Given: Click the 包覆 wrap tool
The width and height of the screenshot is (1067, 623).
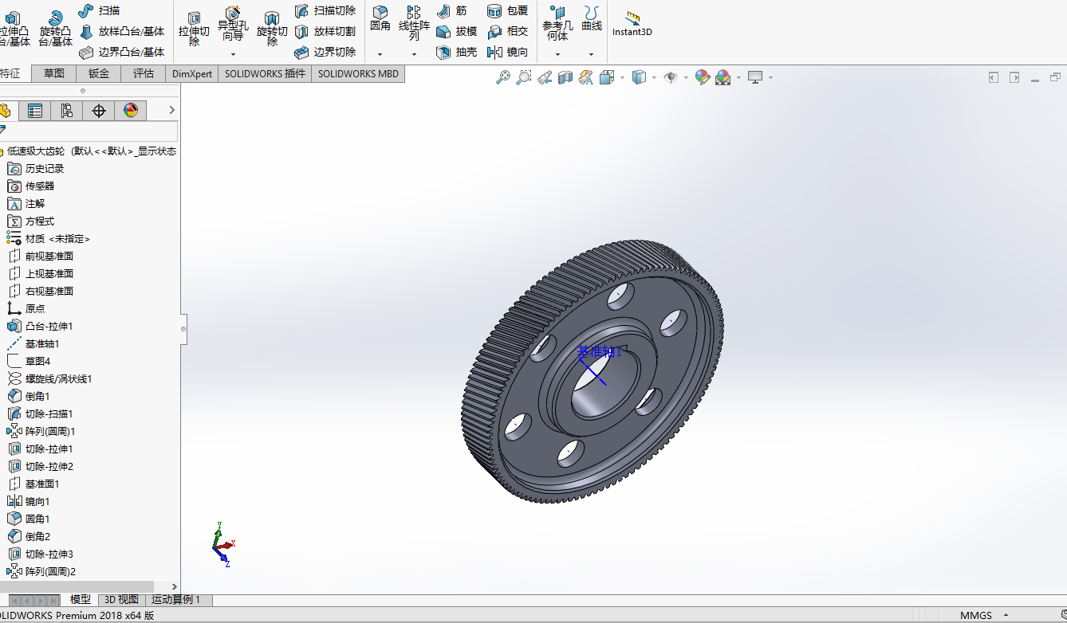Looking at the screenshot, I should pos(507,11).
